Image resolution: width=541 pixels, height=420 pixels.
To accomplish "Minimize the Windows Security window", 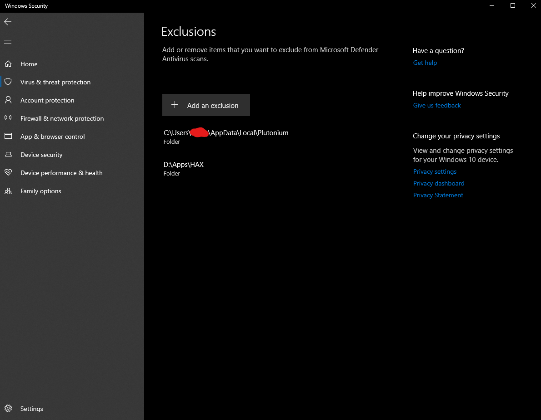I will (492, 5).
